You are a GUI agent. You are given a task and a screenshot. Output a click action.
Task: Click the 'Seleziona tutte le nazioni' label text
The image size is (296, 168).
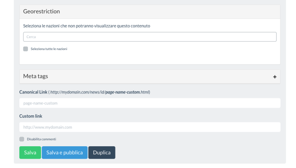pos(49,49)
